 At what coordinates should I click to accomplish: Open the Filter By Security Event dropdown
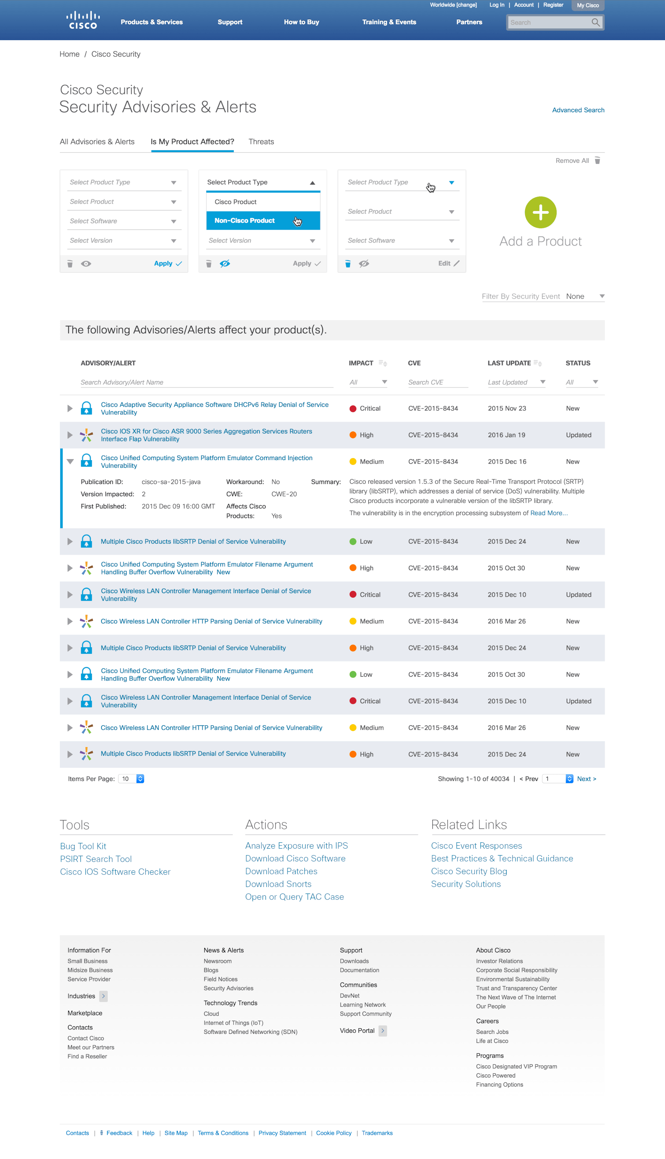click(x=585, y=297)
